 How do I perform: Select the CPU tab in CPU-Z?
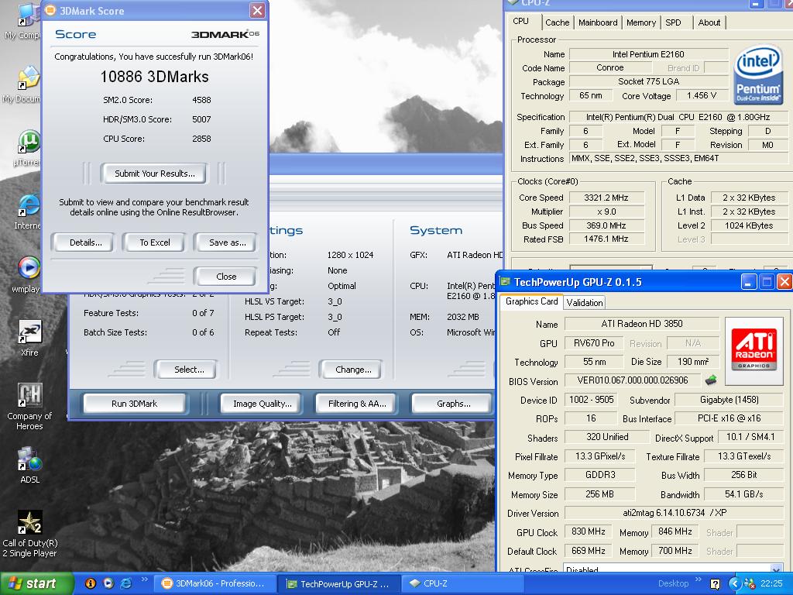pos(521,21)
